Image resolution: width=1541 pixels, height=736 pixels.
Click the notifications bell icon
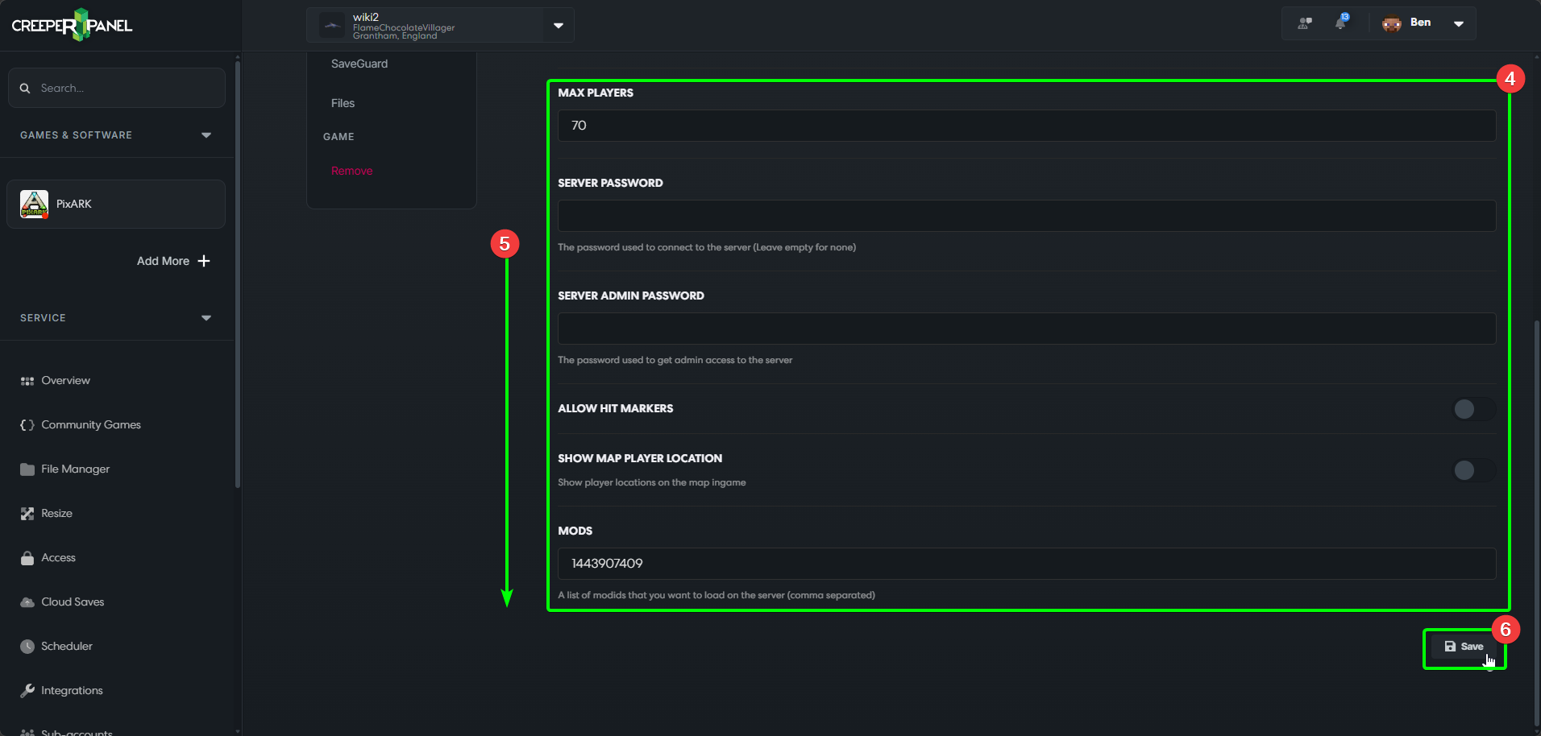(x=1340, y=23)
